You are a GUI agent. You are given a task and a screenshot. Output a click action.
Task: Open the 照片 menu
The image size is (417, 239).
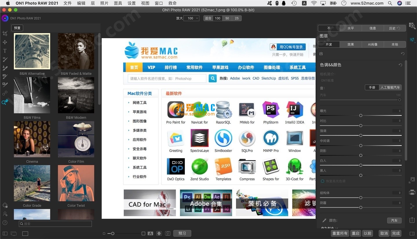tap(104, 3)
